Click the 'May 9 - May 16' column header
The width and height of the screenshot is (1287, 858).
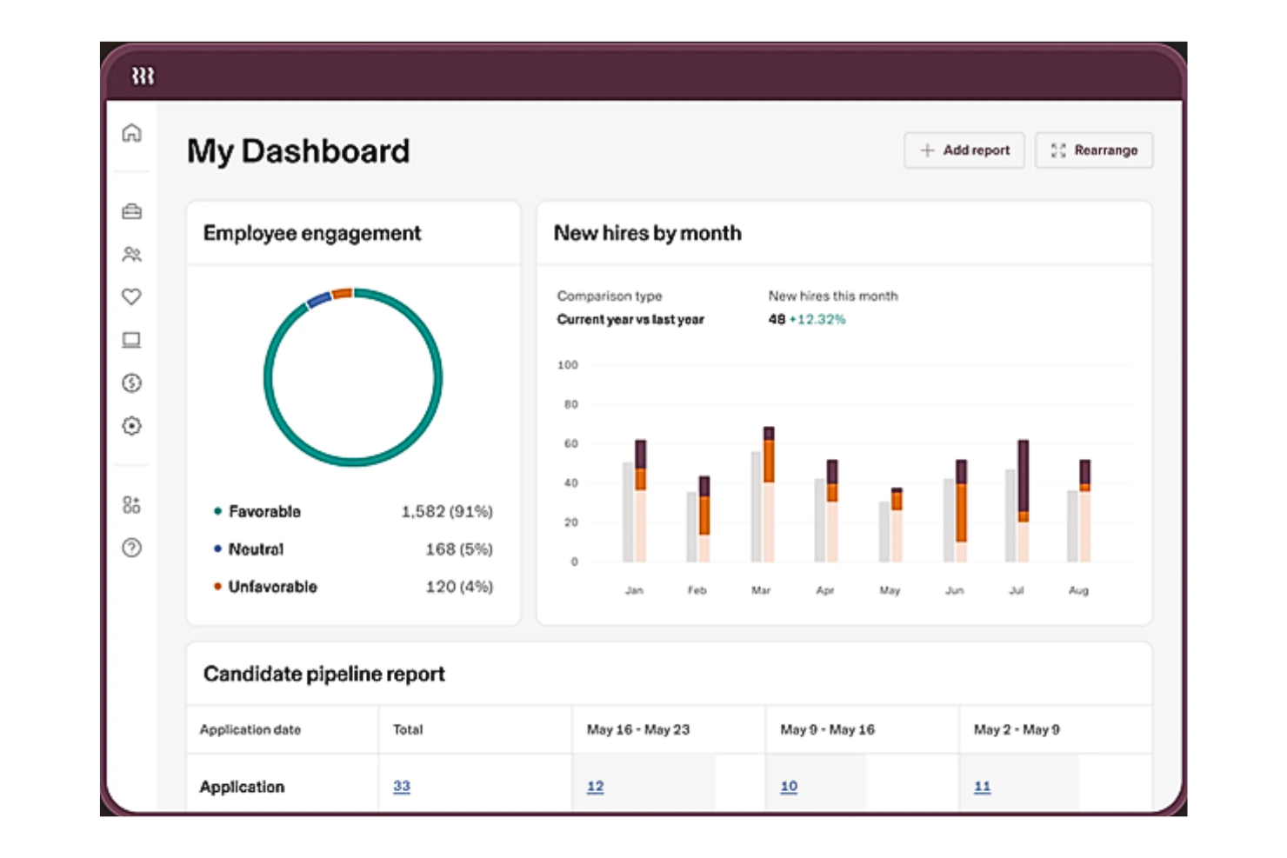point(828,729)
